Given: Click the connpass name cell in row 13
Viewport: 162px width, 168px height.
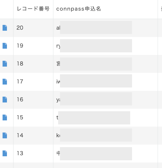Looking at the screenshot, I should pyautogui.click(x=105, y=153).
